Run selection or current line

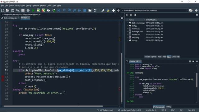point(49,10)
